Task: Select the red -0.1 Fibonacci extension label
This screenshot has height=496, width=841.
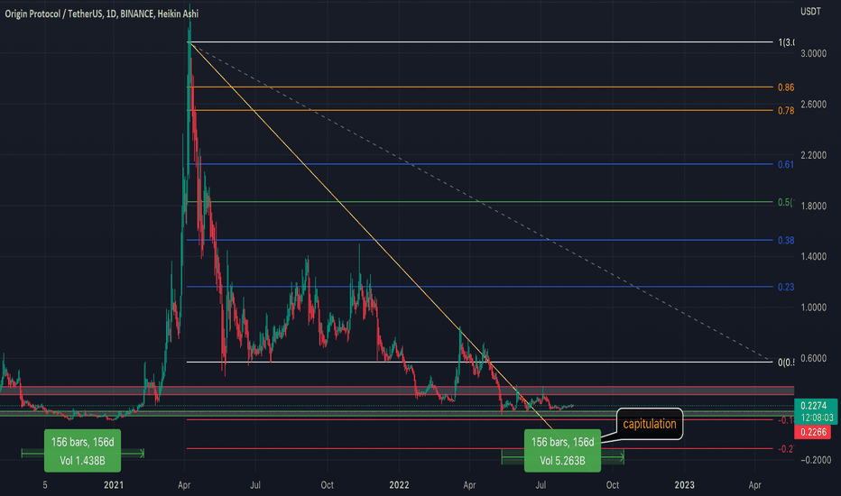Action: tap(786, 420)
